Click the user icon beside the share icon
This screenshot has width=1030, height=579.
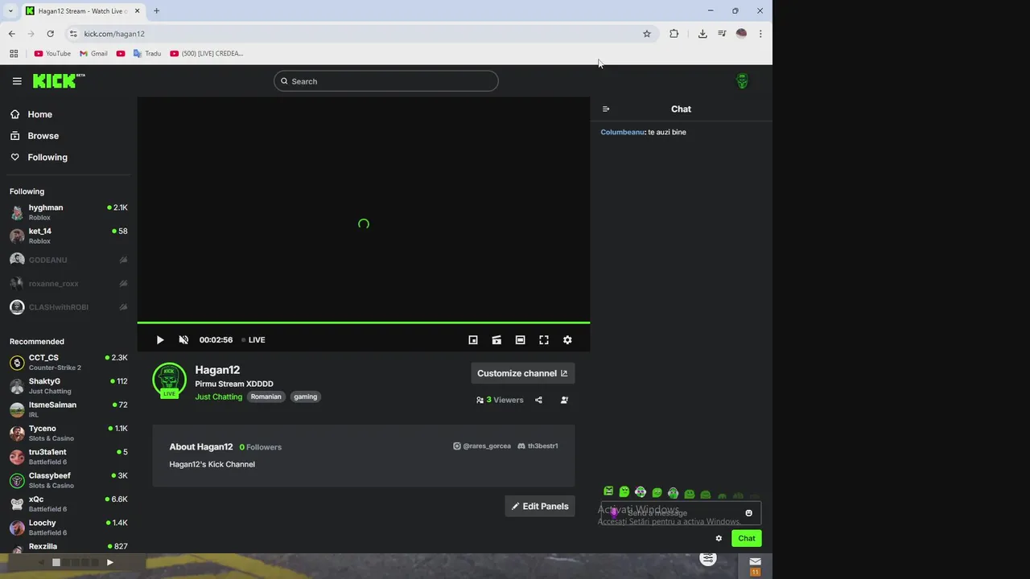[x=564, y=400]
